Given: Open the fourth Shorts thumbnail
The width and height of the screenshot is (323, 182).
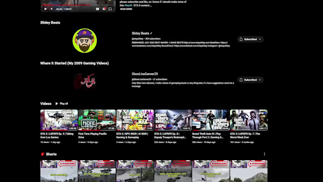Looking at the screenshot, I should point(173,171).
